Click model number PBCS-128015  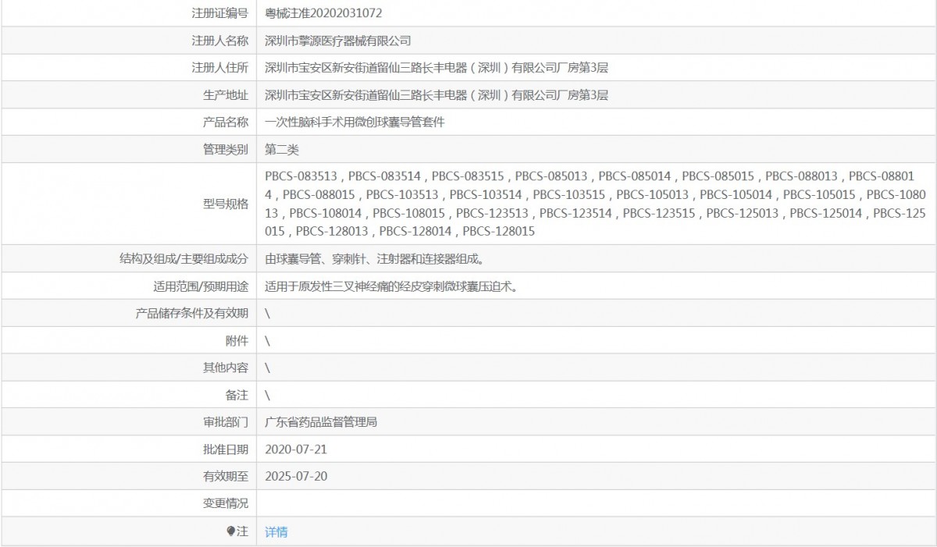(499, 231)
